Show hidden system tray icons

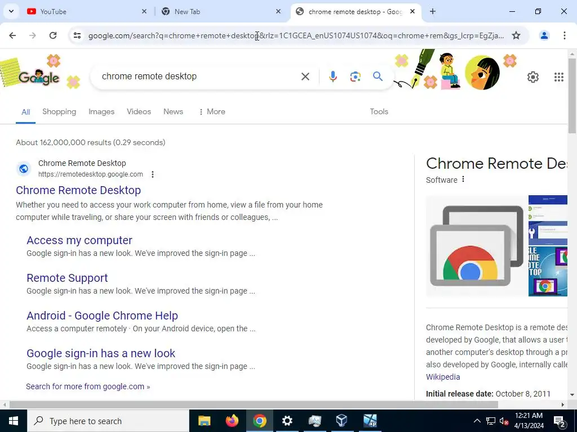click(x=477, y=421)
